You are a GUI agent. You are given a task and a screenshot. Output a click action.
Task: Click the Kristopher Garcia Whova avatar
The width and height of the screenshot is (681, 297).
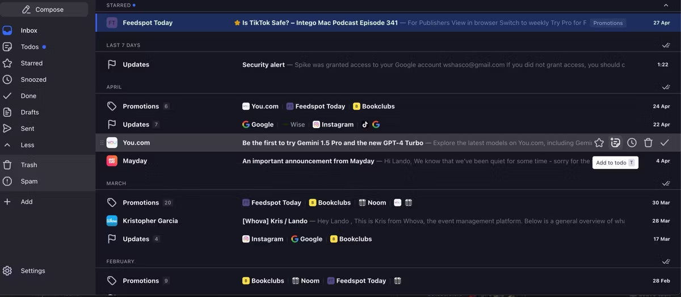point(112,221)
